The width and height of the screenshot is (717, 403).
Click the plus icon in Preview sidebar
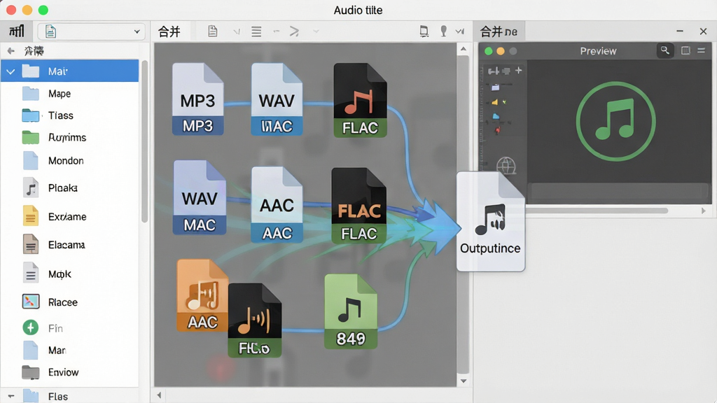tap(519, 71)
